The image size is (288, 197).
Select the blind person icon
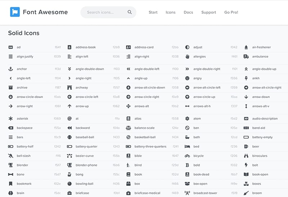pos(128,165)
